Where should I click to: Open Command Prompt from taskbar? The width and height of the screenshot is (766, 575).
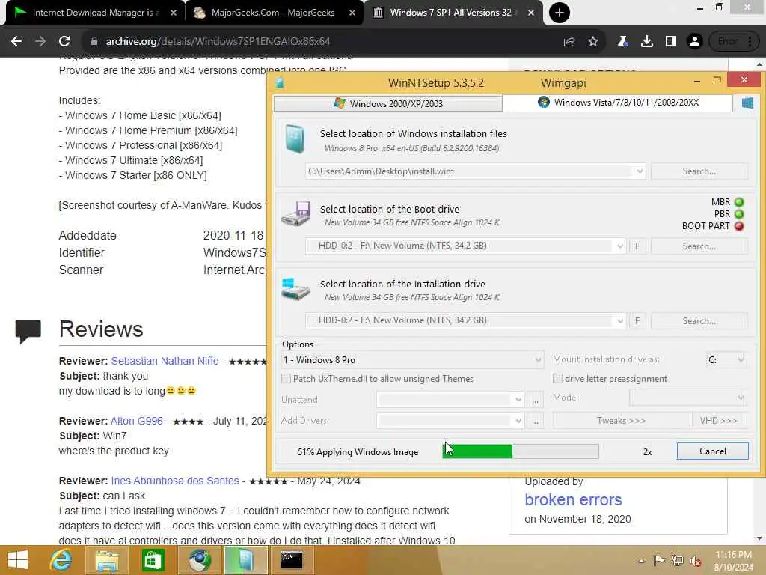click(292, 560)
